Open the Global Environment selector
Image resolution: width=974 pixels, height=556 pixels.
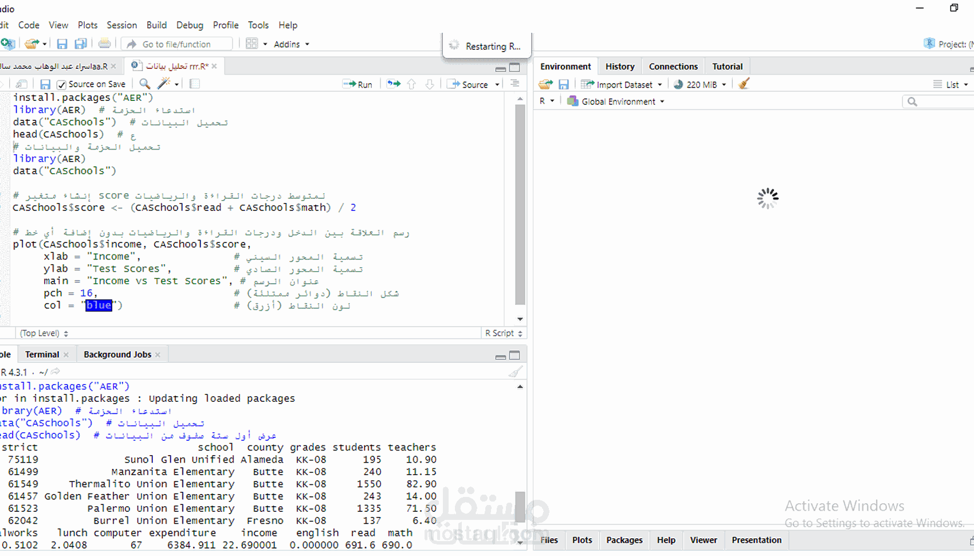pyautogui.click(x=615, y=101)
